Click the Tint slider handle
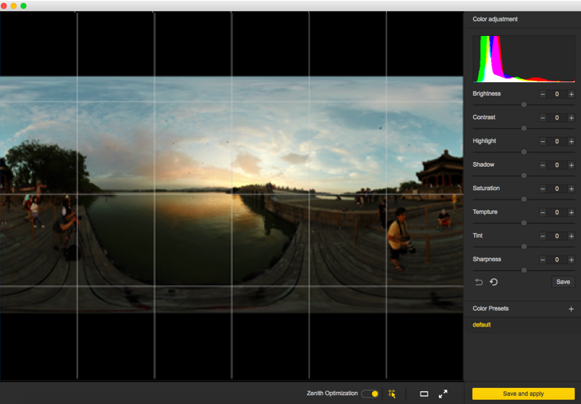This screenshot has height=404, width=581. pos(524,247)
